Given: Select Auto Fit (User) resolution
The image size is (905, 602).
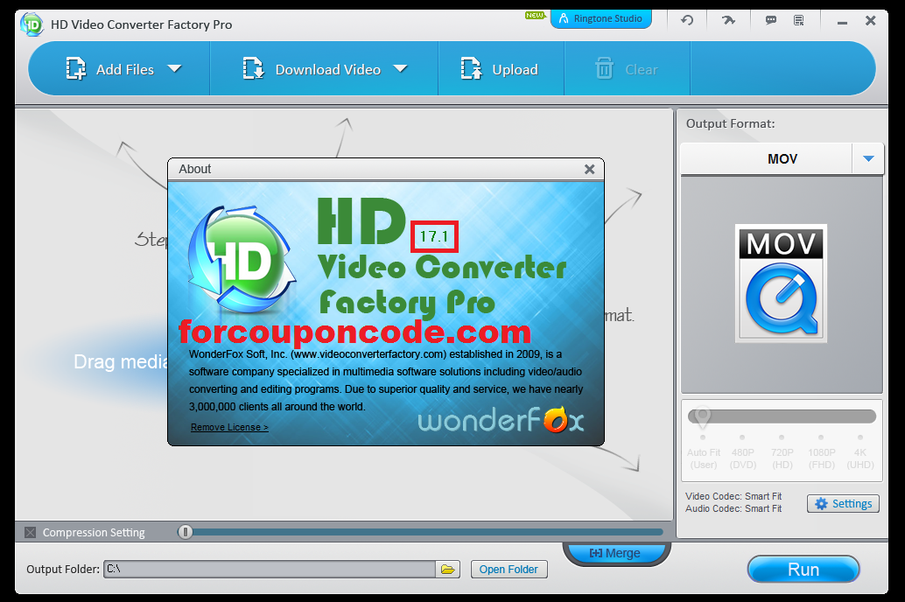Looking at the screenshot, I should tap(703, 458).
